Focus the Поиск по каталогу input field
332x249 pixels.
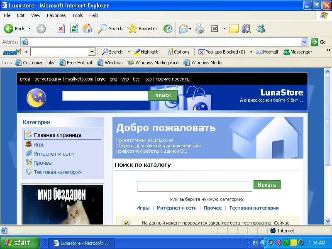195,186
